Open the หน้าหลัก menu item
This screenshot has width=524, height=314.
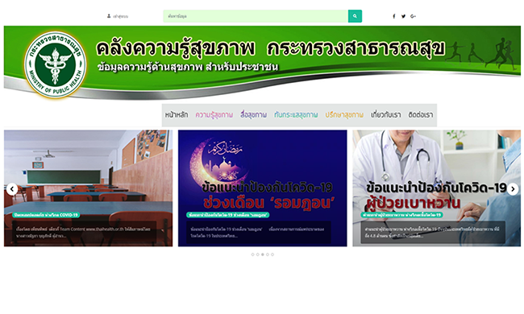point(177,115)
